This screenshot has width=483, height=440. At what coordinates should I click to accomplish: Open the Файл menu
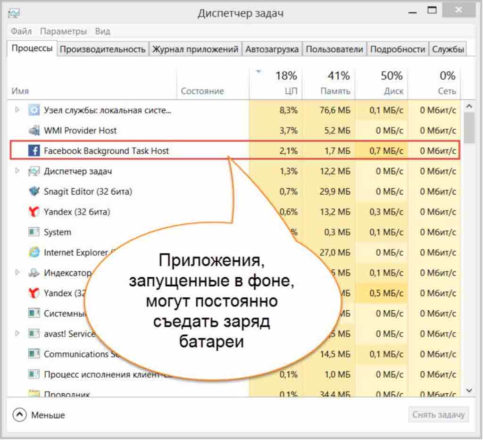point(21,32)
